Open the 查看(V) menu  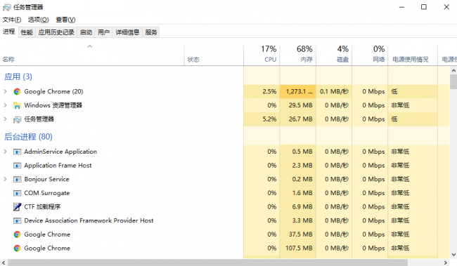click(65, 20)
